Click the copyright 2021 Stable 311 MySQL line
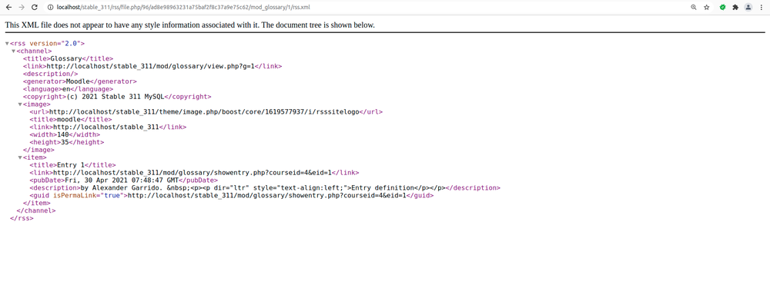Image resolution: width=770 pixels, height=288 pixels. point(117,97)
